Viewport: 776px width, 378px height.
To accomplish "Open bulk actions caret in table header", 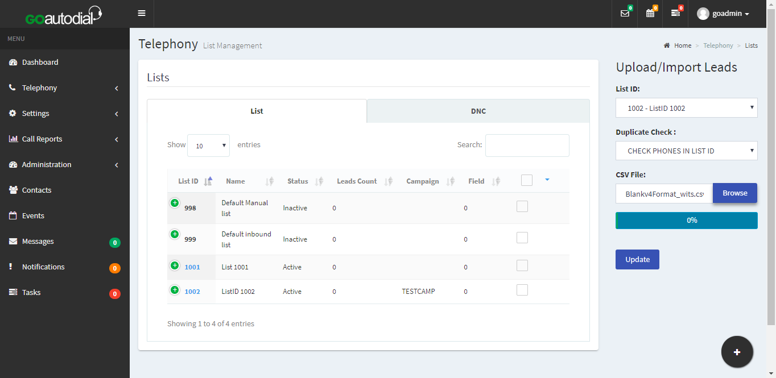I will [547, 180].
